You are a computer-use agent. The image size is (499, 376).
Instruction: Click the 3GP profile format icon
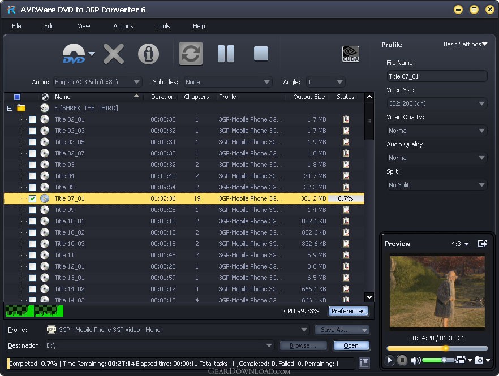pos(51,329)
